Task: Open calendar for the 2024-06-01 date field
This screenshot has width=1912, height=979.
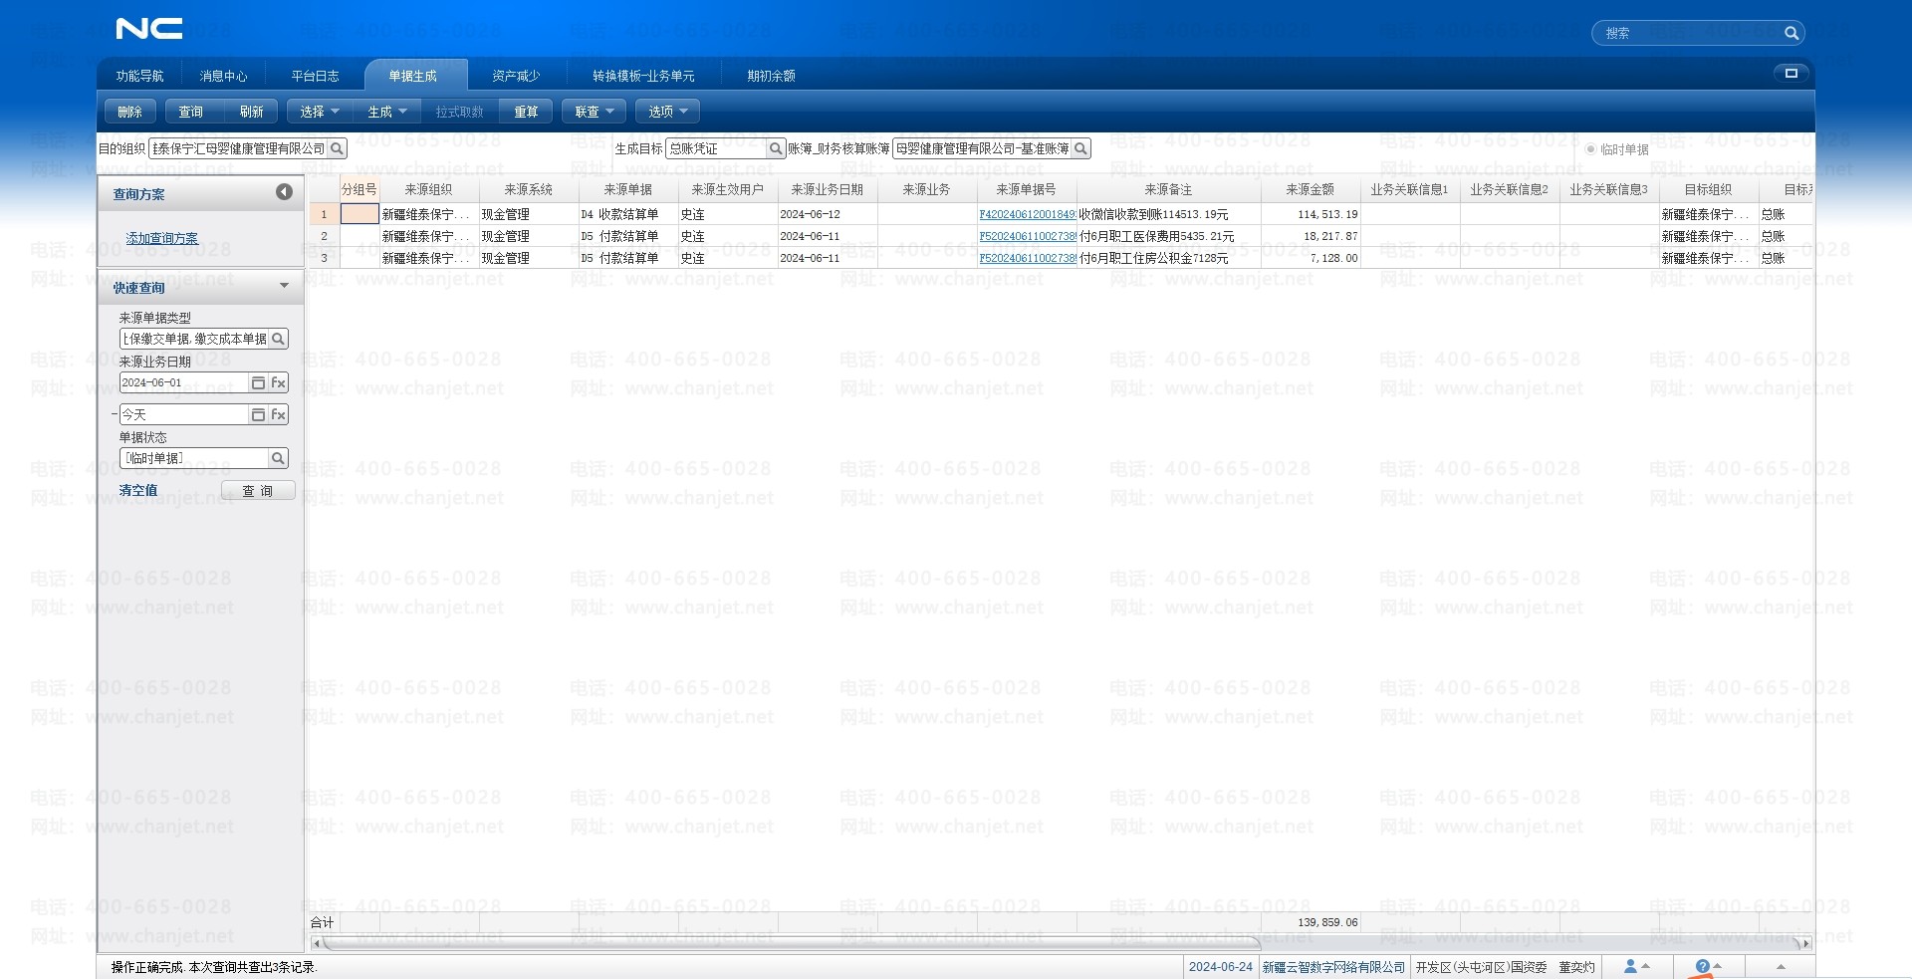Action: point(258,382)
